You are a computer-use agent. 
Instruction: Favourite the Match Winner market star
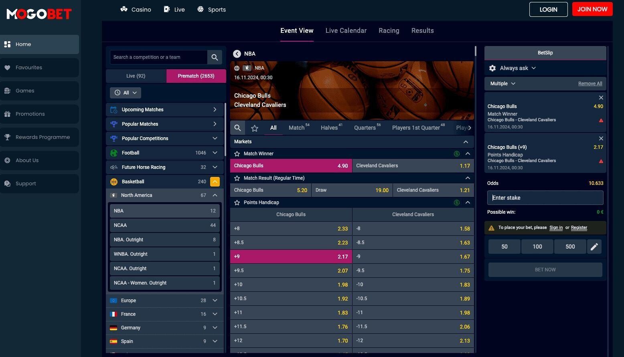237,154
